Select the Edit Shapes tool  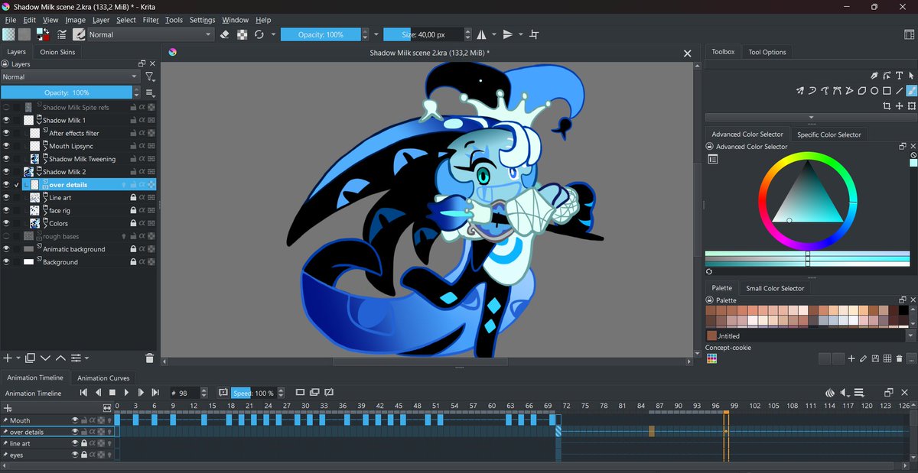887,76
